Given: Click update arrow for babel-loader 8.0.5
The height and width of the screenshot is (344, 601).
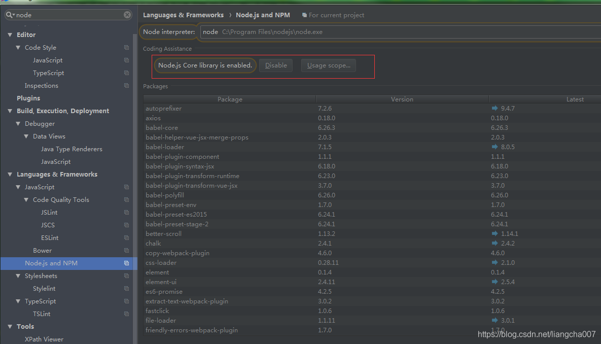Looking at the screenshot, I should (494, 147).
